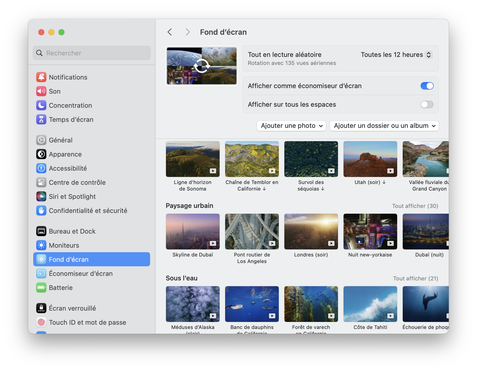
Task: Click the Temps d'écran hourglass icon
Action: (41, 120)
